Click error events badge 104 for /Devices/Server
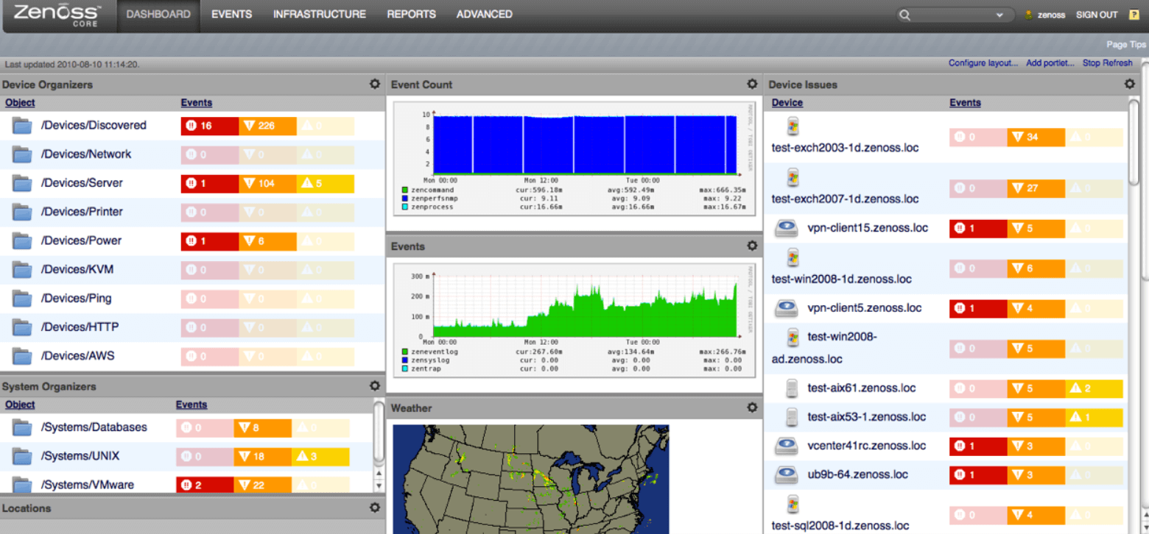The image size is (1149, 534). click(267, 183)
